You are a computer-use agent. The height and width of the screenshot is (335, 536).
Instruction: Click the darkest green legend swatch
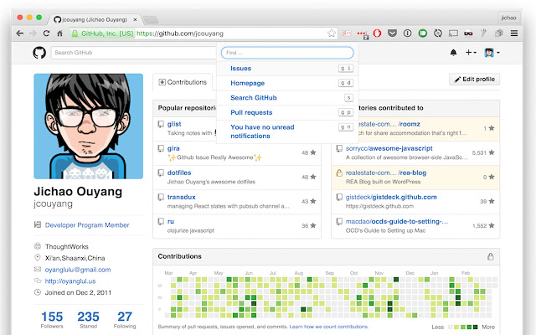pyautogui.click(x=475, y=327)
